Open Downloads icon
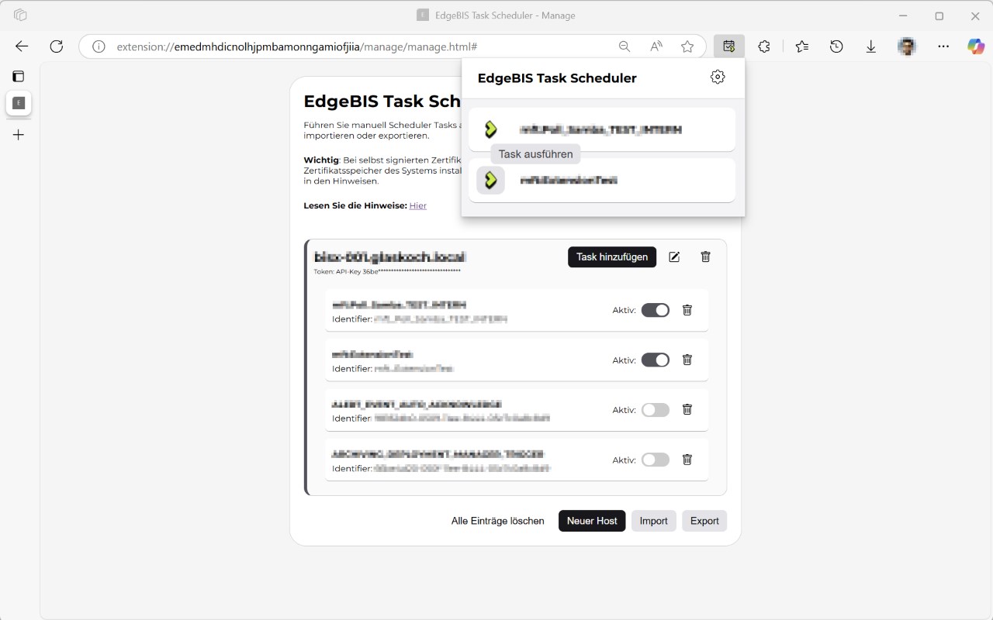The height and width of the screenshot is (620, 993). (871, 46)
